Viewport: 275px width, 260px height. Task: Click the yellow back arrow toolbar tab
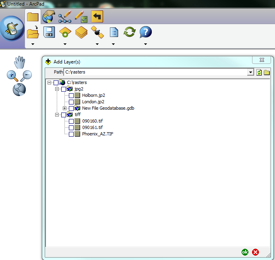tap(97, 16)
